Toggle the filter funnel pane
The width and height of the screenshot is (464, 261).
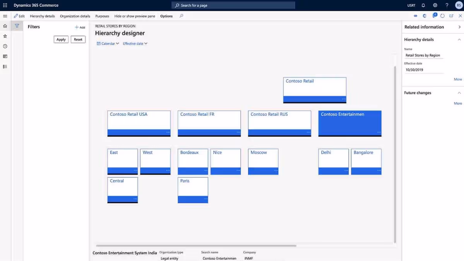(17, 25)
